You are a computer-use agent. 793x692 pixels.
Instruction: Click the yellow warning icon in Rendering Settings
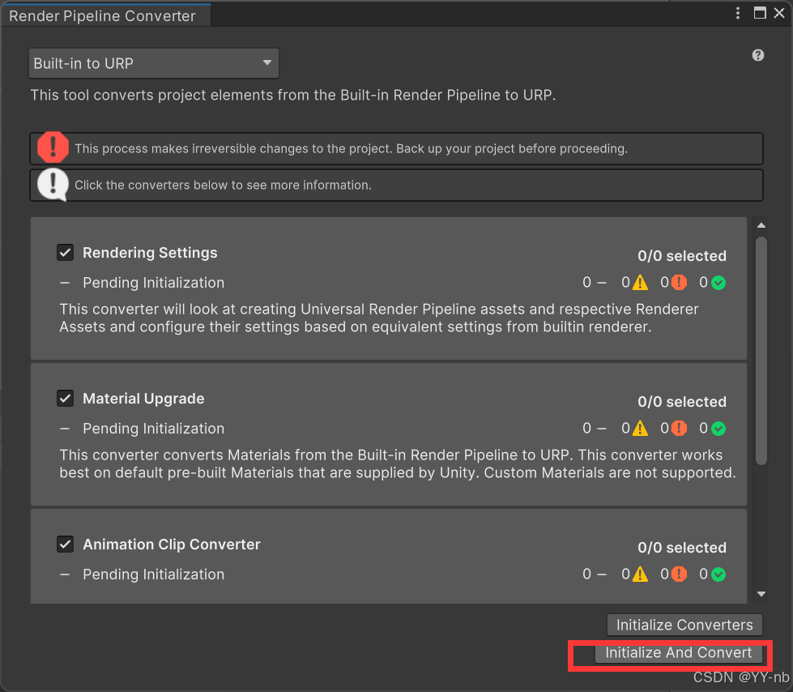(x=640, y=282)
